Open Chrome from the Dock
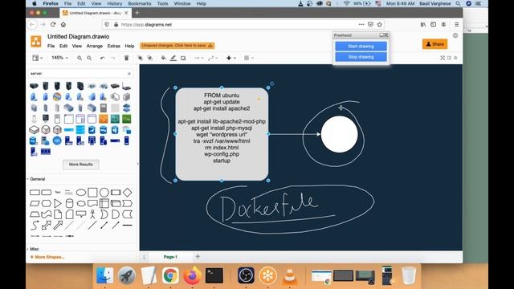Viewport: 514px width, 289px height. coord(169,275)
